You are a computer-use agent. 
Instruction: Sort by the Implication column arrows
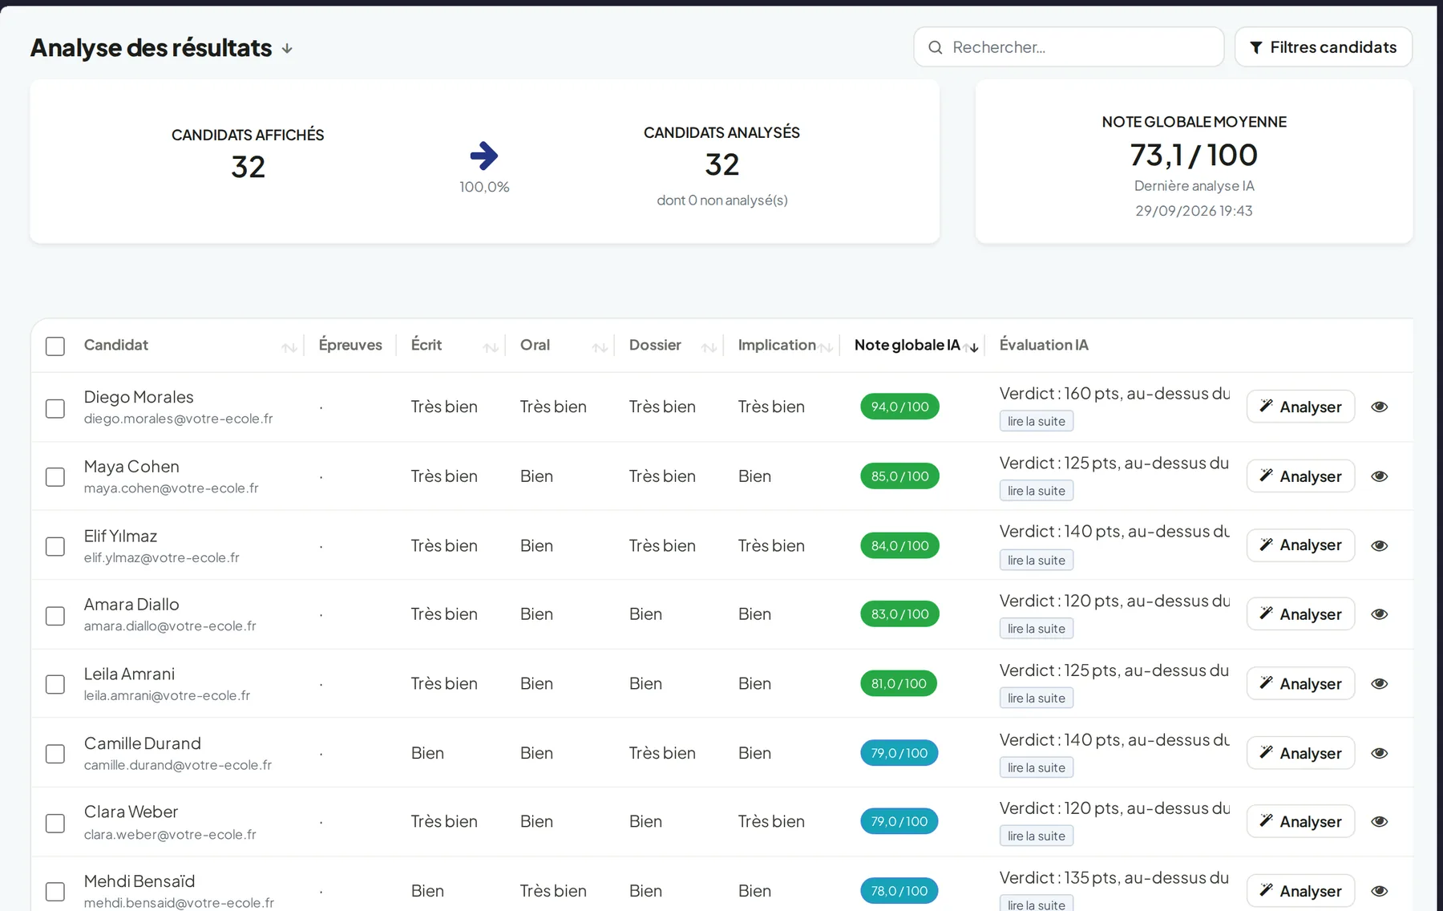point(826,347)
